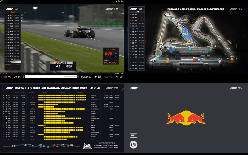Click ALB marker on track map
The width and height of the screenshot is (248, 155).
[157, 59]
